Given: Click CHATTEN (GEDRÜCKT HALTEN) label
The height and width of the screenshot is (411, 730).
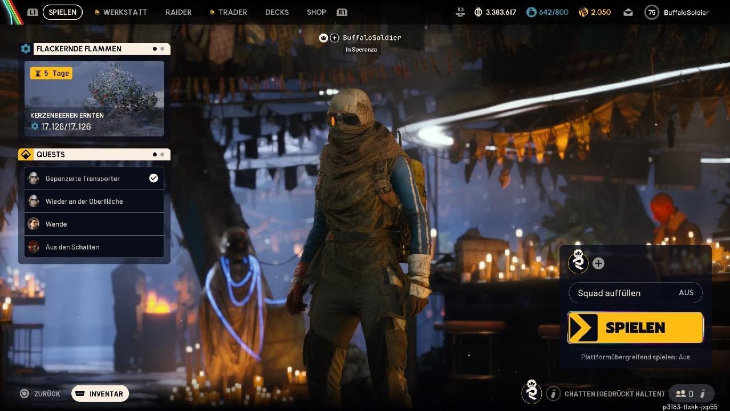Looking at the screenshot, I should pyautogui.click(x=614, y=394).
